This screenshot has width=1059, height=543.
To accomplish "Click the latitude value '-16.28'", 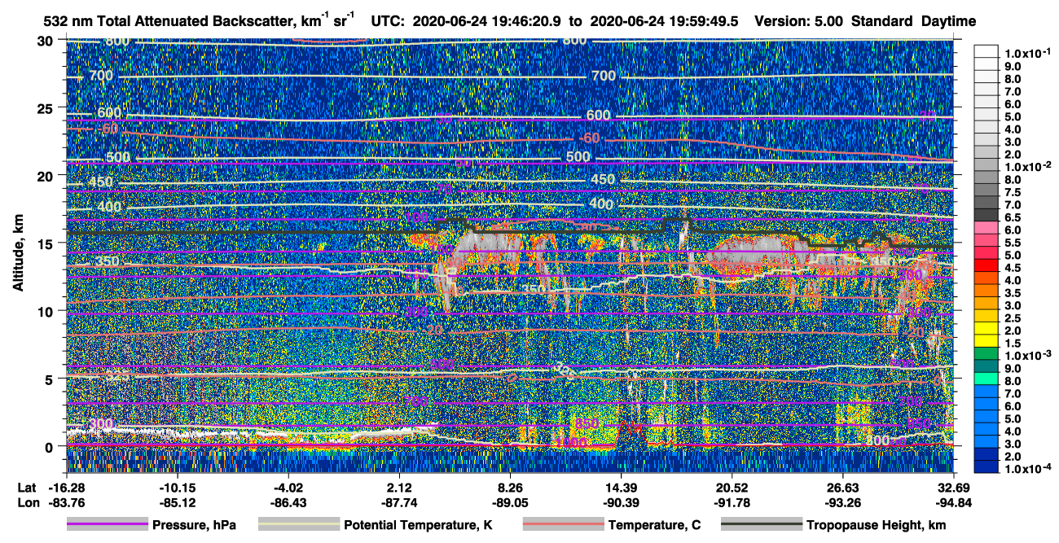I will (65, 488).
